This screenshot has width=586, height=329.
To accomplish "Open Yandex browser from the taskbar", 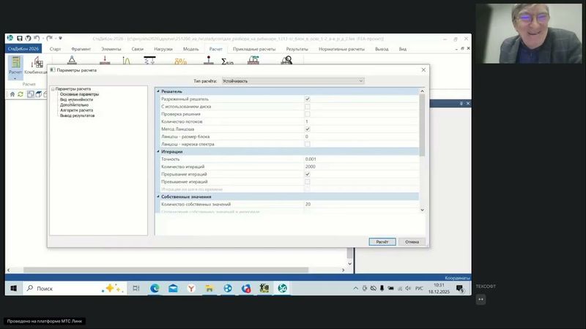I will click(x=191, y=289).
